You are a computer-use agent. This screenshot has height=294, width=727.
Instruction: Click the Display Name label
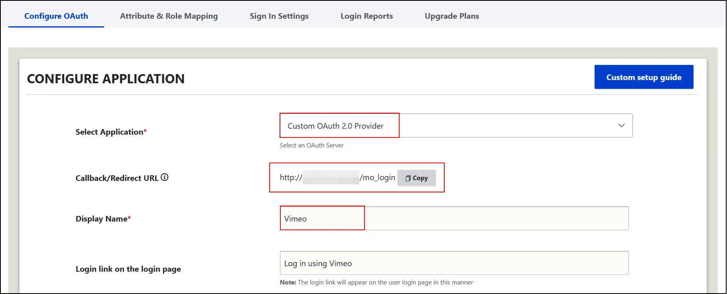click(x=103, y=219)
